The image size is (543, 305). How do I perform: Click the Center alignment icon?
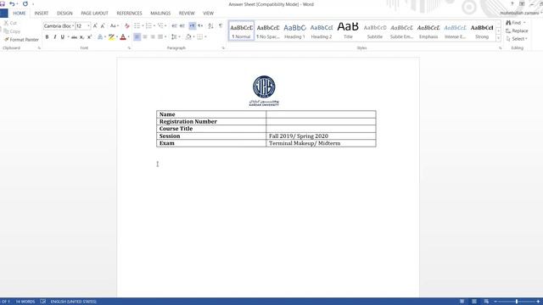point(145,37)
